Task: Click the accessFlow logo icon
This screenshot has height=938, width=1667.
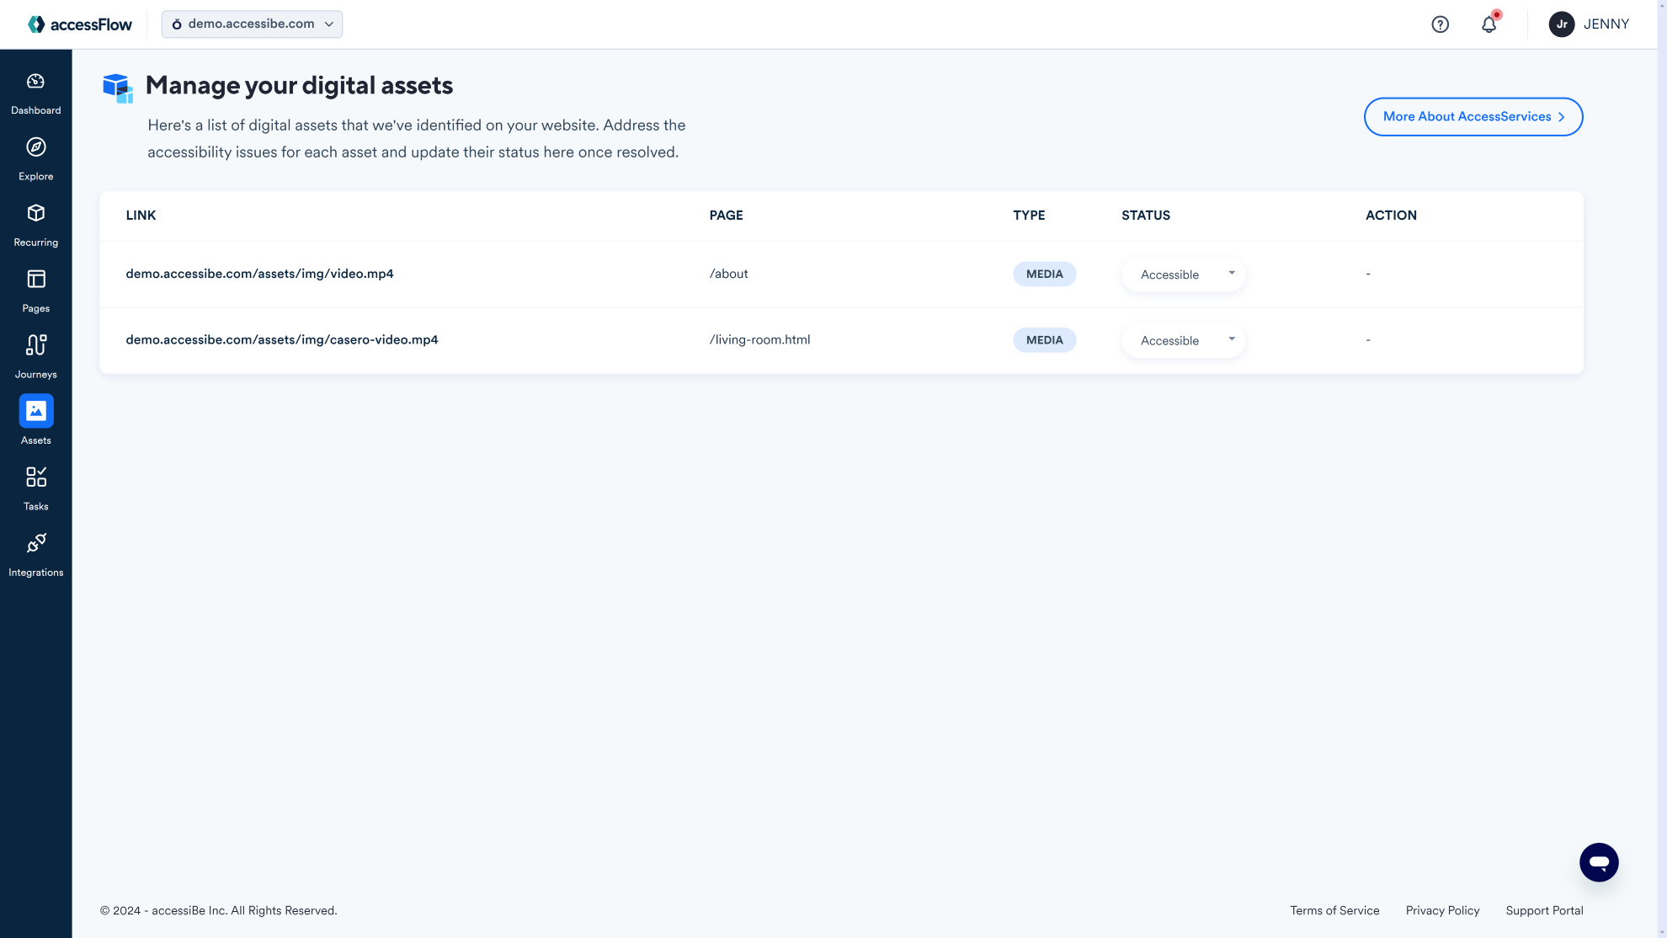Action: 35,24
